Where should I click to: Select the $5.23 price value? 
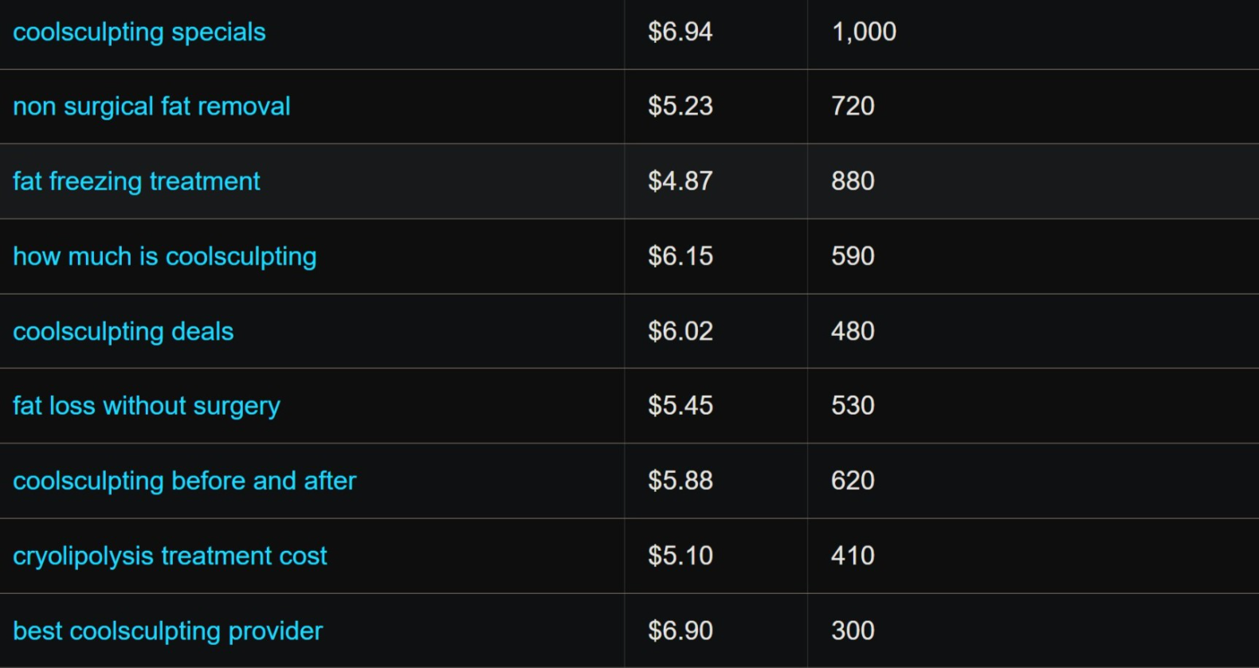[680, 107]
